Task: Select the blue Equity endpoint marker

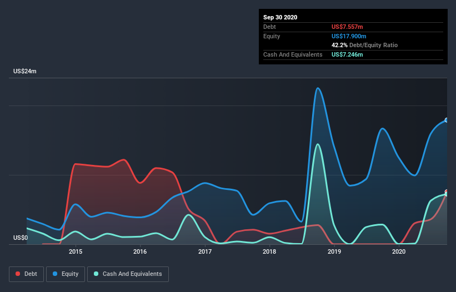Action: click(447, 120)
